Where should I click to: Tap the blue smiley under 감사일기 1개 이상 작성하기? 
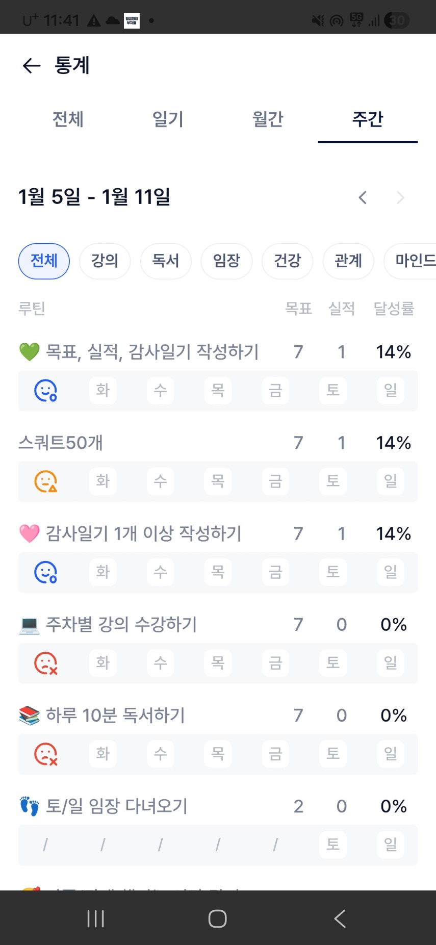[45, 572]
